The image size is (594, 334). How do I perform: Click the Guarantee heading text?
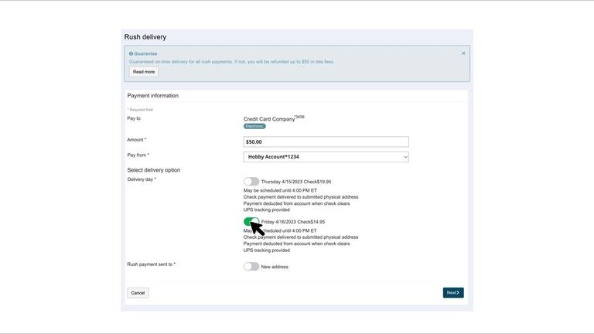tap(145, 53)
